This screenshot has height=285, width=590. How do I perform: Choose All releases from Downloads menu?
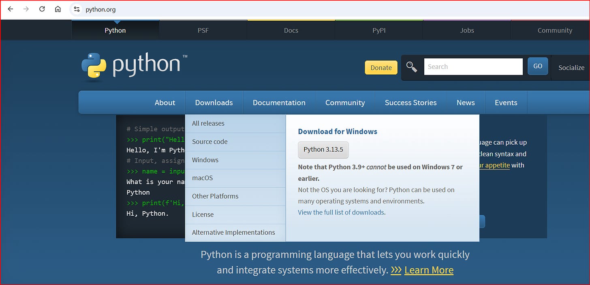(235, 124)
